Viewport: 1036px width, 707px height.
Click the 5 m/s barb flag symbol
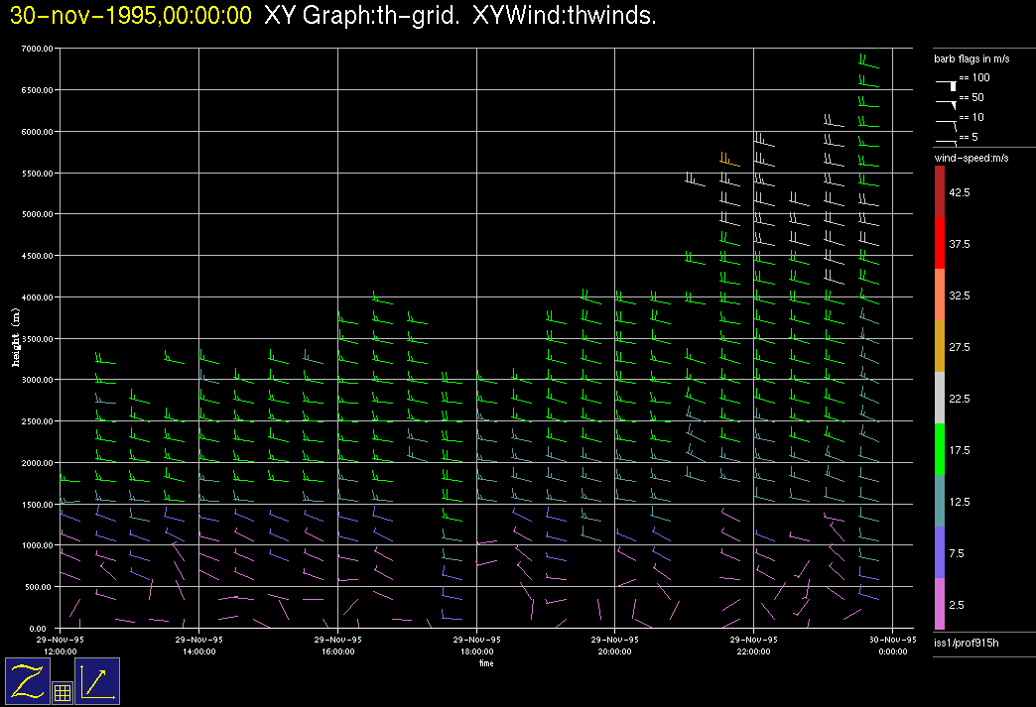(x=947, y=142)
